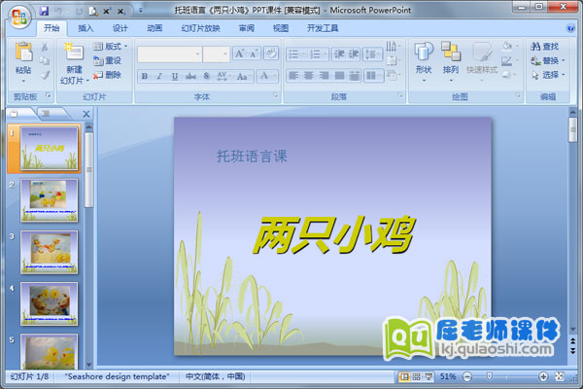Align text right in paragraph group
This screenshot has width=583, height=389.
pyautogui.click(x=324, y=76)
